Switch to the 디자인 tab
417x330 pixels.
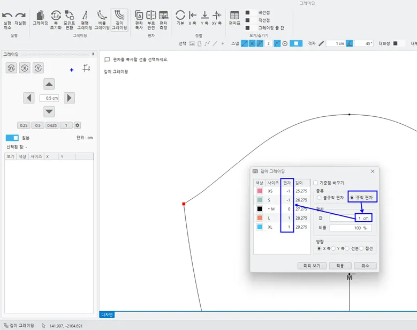107,315
